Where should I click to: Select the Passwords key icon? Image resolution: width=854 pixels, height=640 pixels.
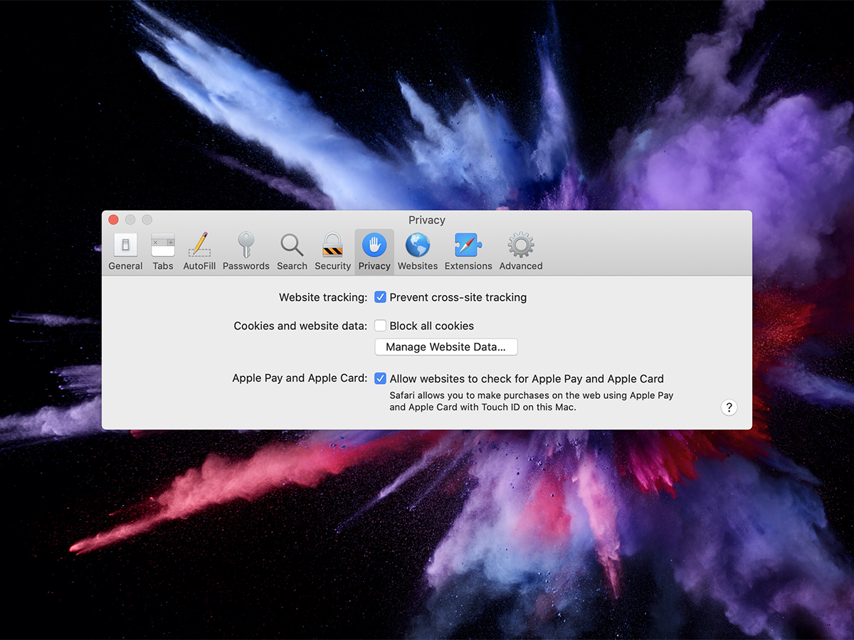(246, 252)
